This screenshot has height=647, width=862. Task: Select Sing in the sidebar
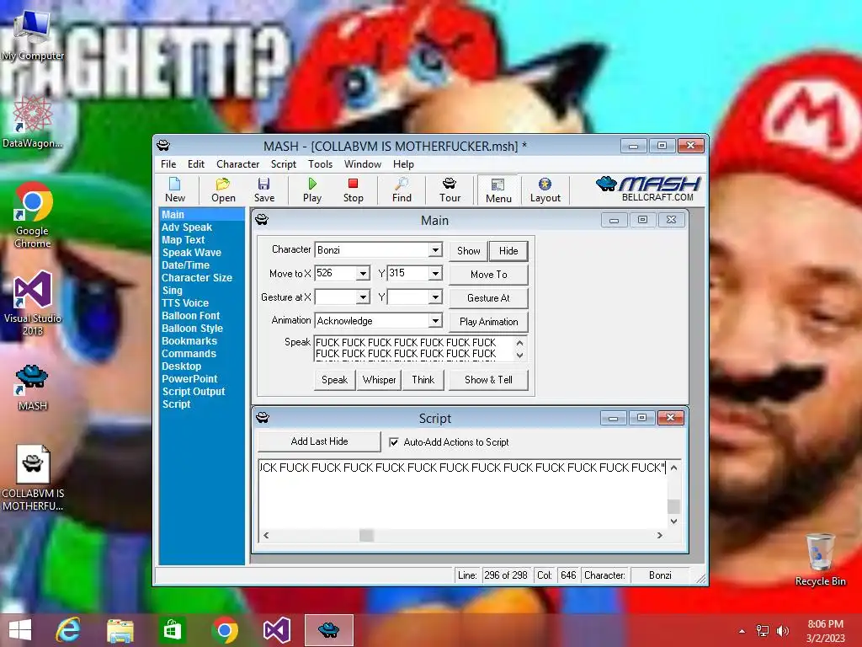click(172, 291)
